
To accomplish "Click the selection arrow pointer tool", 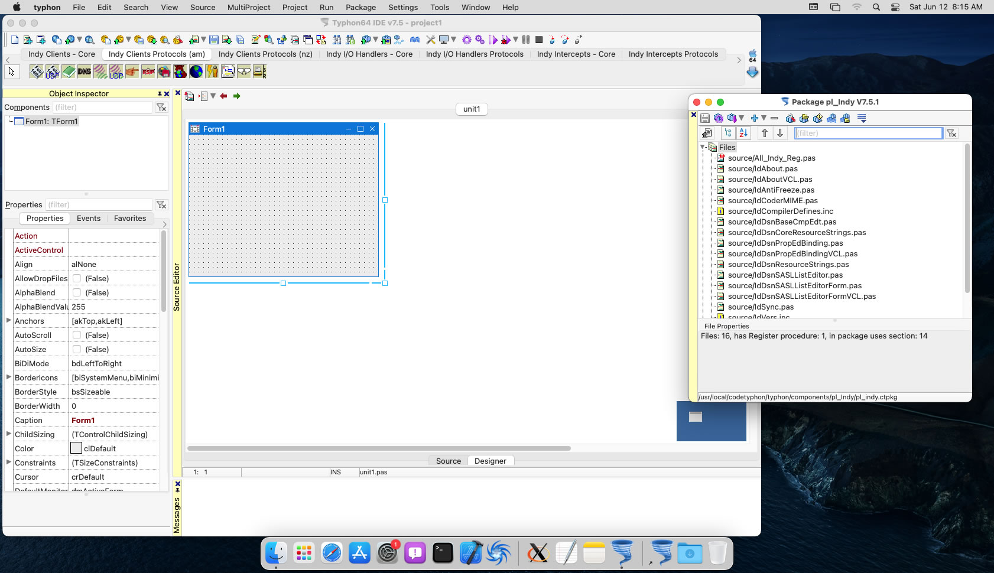I will pos(12,71).
